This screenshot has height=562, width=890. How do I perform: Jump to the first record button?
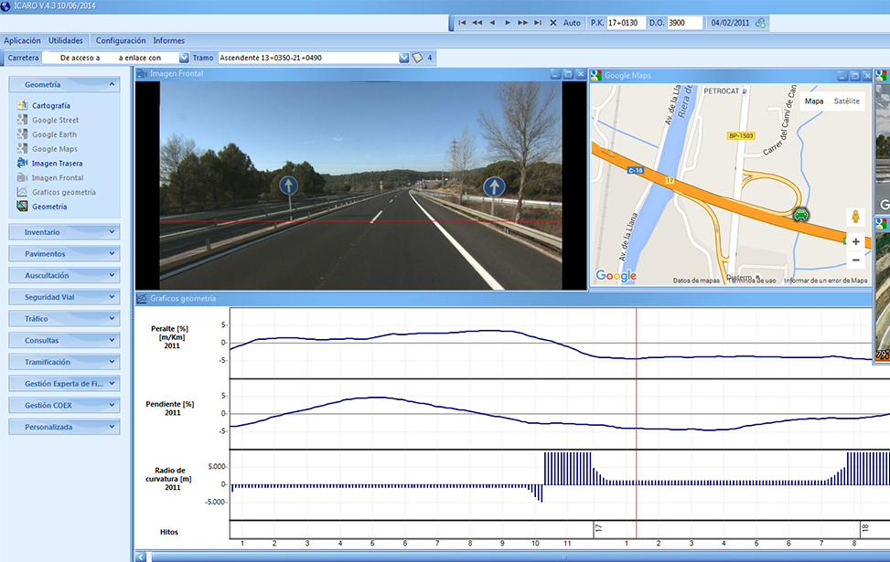click(x=462, y=23)
